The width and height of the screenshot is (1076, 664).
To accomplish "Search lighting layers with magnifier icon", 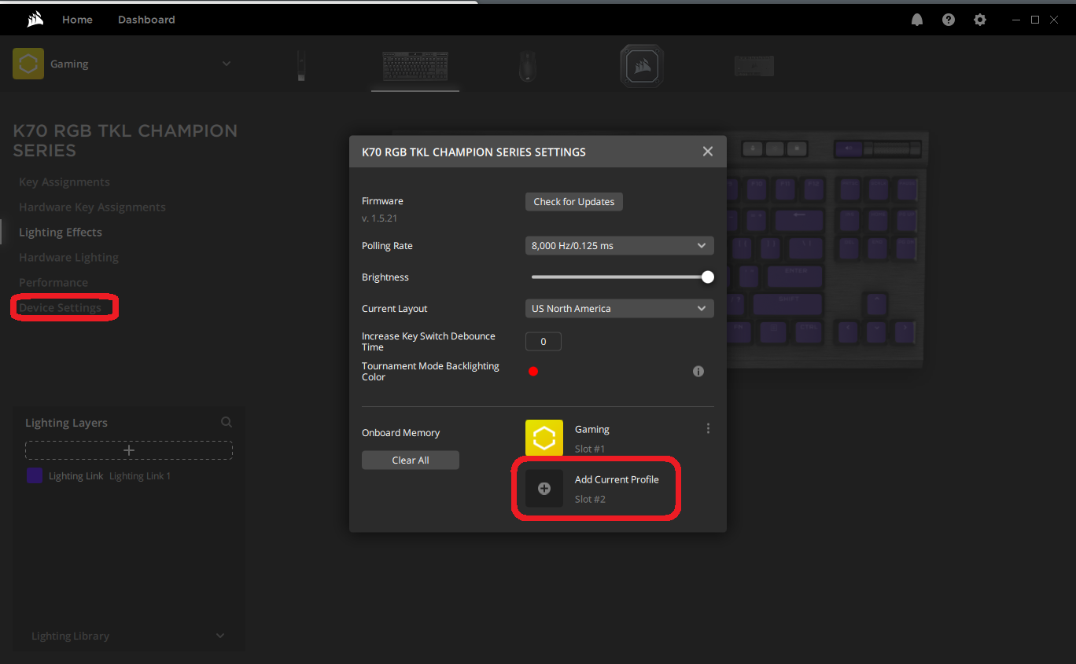I will coord(227,423).
